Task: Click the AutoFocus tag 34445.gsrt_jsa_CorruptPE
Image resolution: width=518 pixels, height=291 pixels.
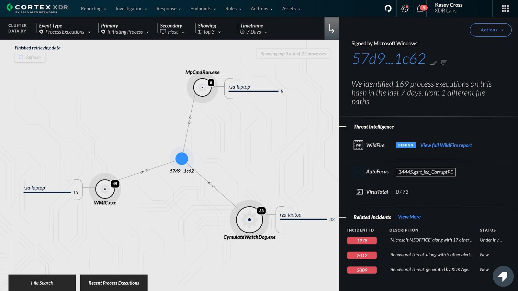Action: (425, 172)
